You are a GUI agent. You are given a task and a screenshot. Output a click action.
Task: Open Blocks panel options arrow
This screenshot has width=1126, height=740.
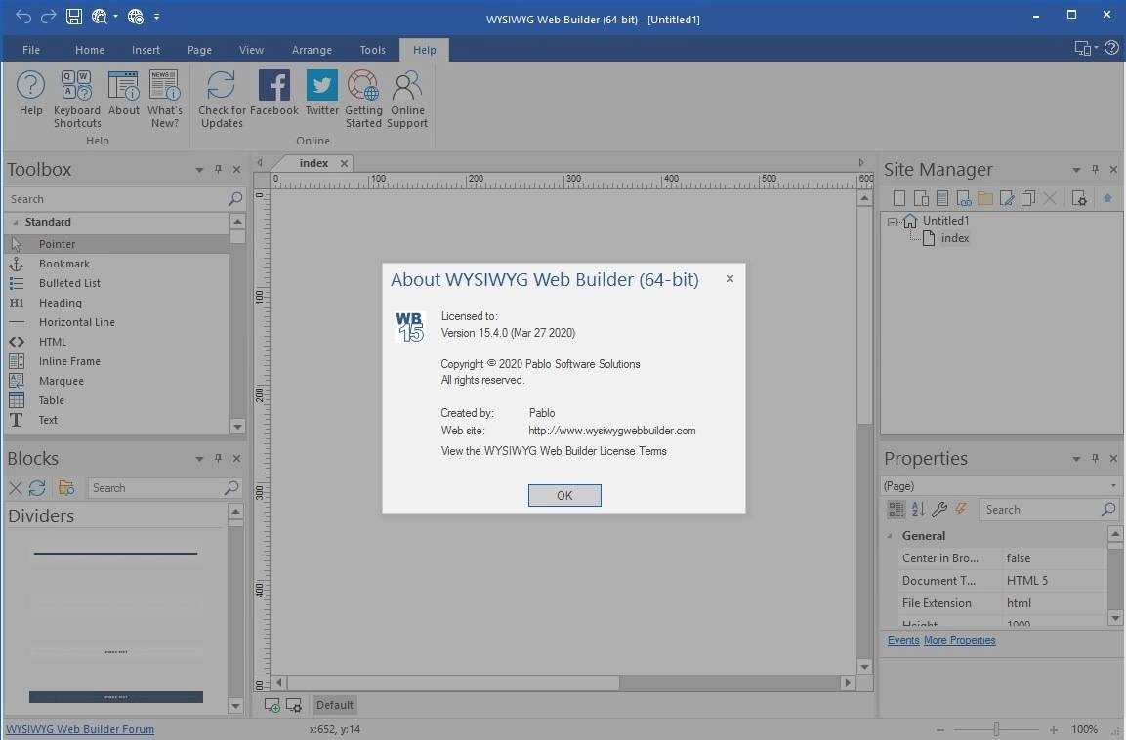click(199, 459)
